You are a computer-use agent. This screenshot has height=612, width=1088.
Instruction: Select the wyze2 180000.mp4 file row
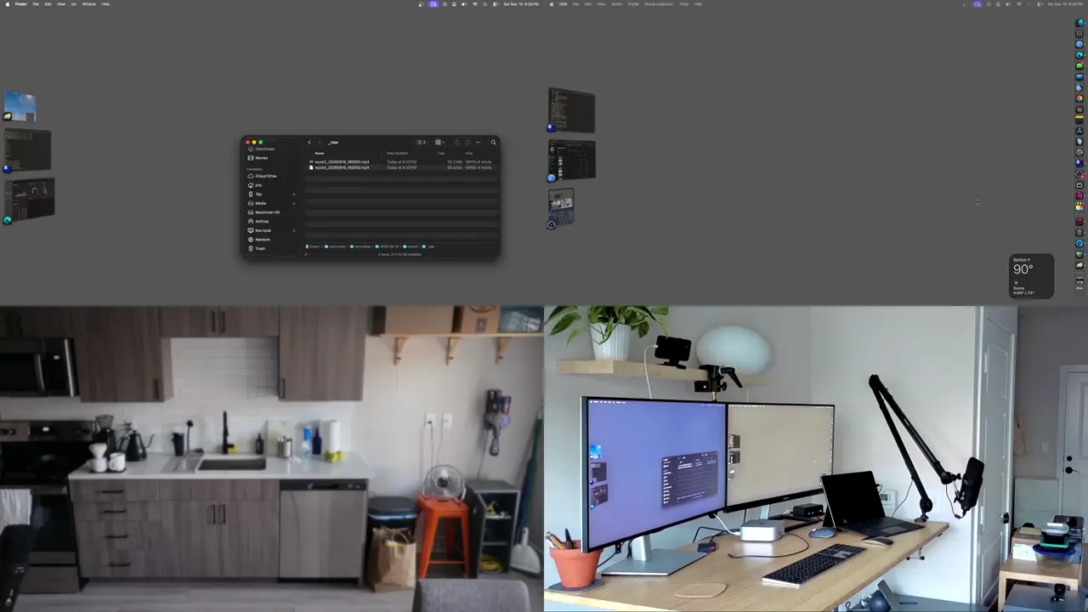click(x=400, y=161)
